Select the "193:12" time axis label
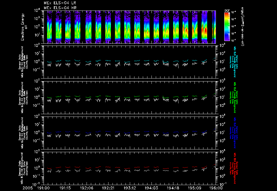The height and width of the screenshot is (191, 277). [x=130, y=188]
